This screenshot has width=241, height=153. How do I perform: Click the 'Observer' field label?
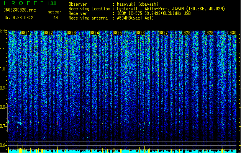(78, 4)
